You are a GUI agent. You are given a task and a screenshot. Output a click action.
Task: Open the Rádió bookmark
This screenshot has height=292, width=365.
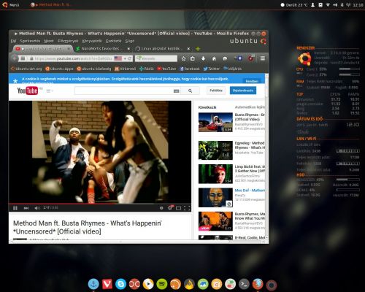147,69
